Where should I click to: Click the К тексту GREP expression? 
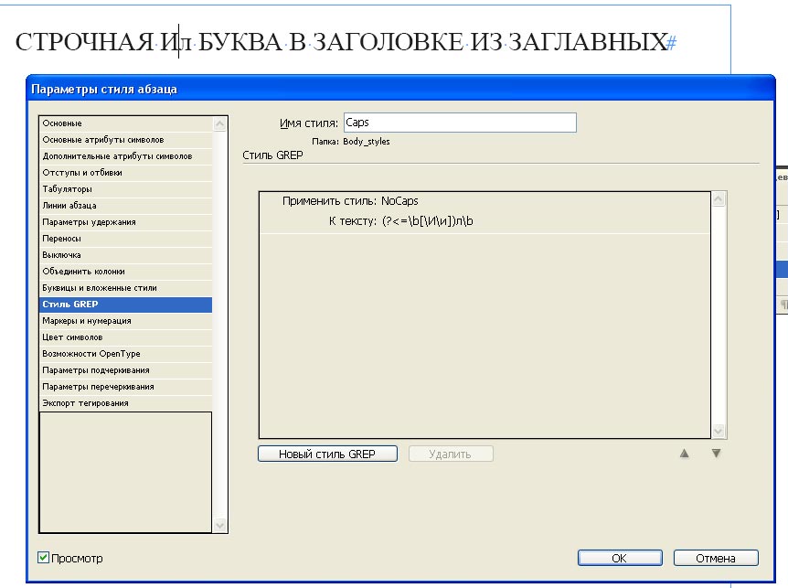tap(427, 221)
